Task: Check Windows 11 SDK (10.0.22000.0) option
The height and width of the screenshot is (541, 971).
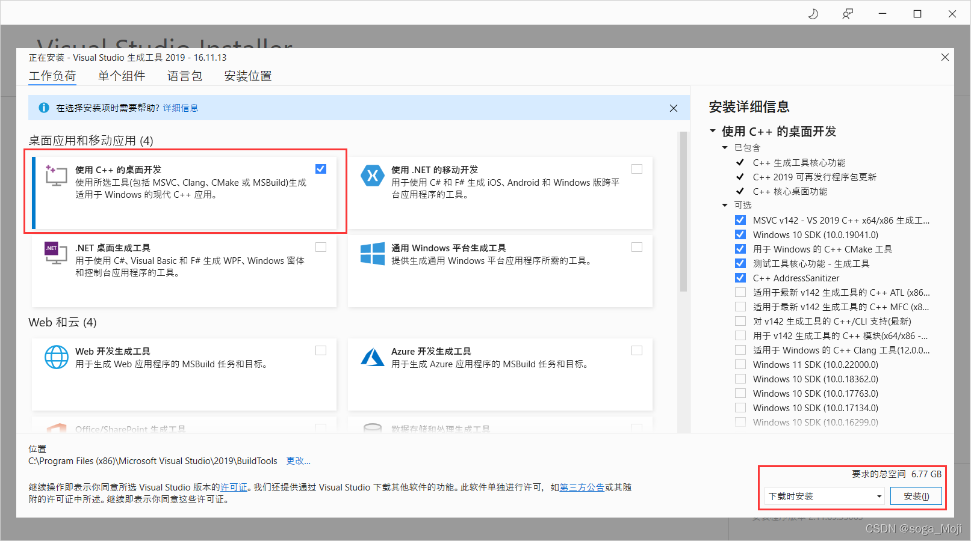Action: coord(740,364)
